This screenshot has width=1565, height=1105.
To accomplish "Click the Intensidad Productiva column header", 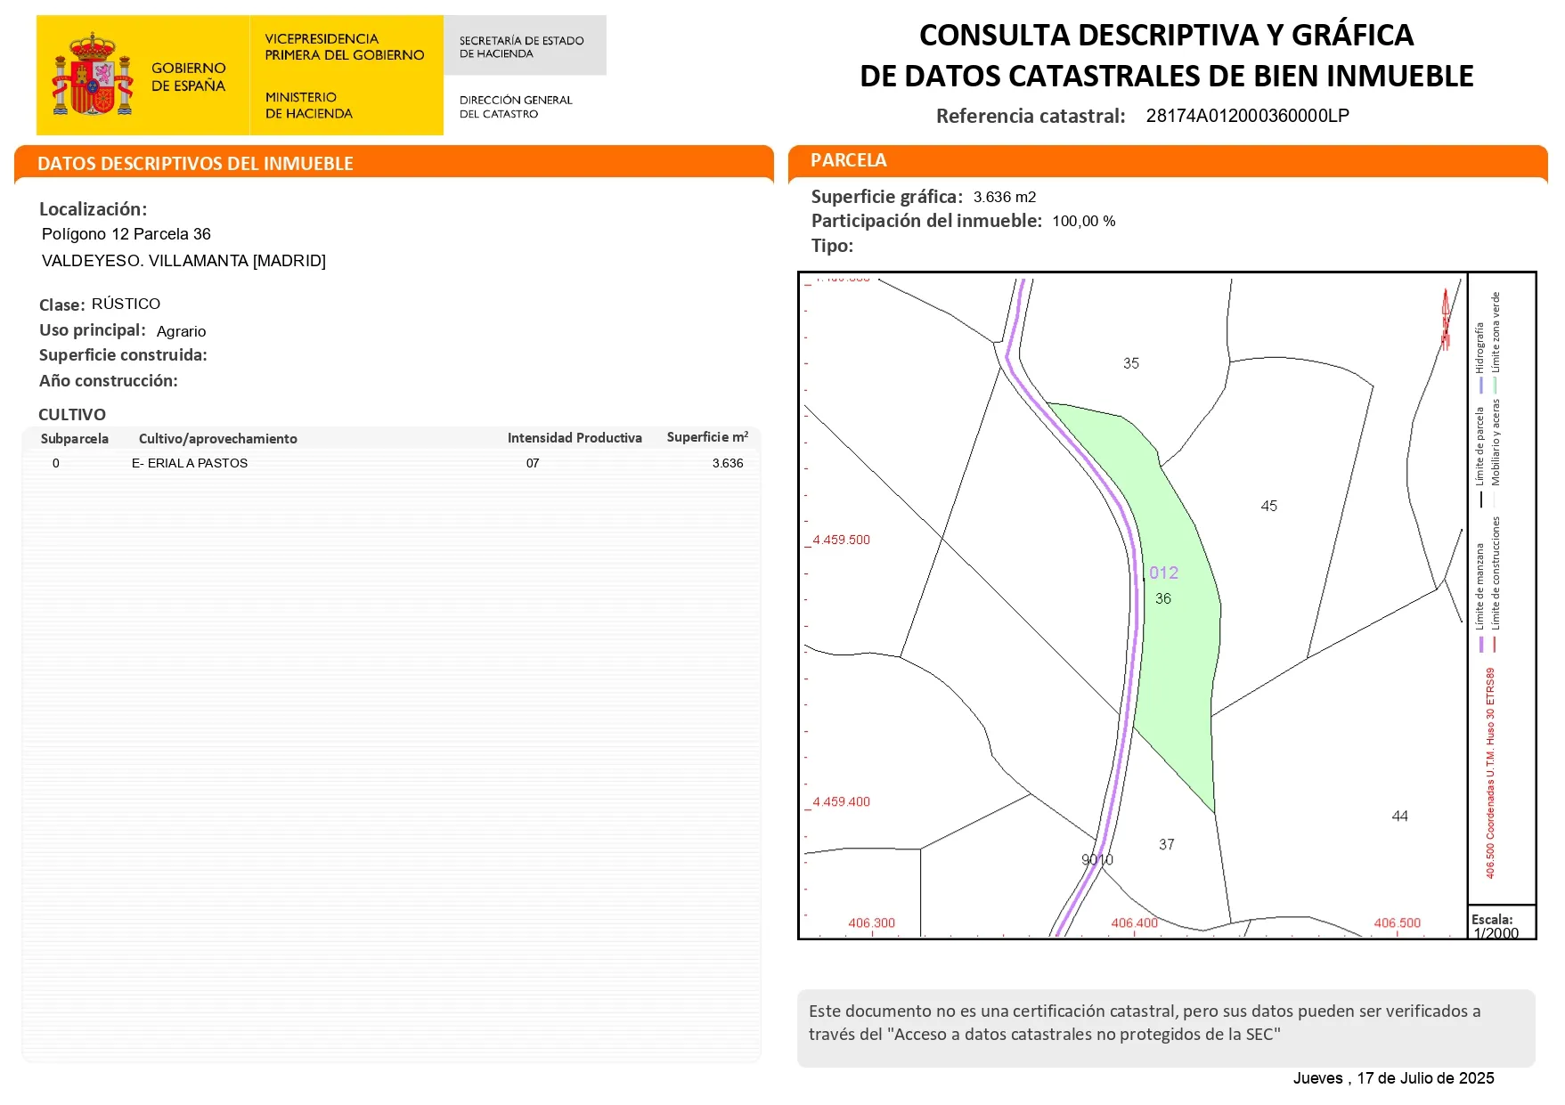I will pyautogui.click(x=575, y=438).
